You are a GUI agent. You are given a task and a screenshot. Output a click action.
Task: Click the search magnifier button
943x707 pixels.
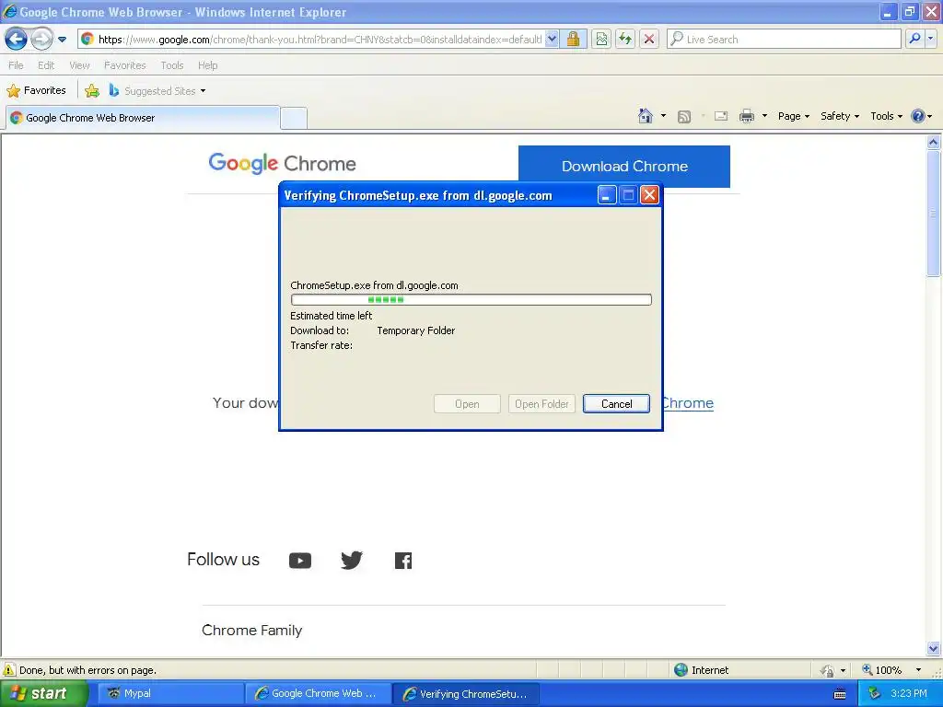point(914,40)
